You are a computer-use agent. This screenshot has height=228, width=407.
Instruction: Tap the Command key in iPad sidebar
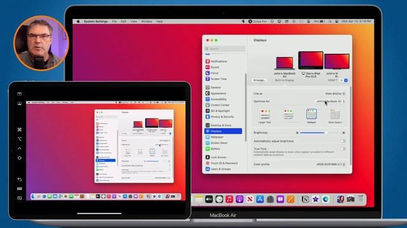20,129
